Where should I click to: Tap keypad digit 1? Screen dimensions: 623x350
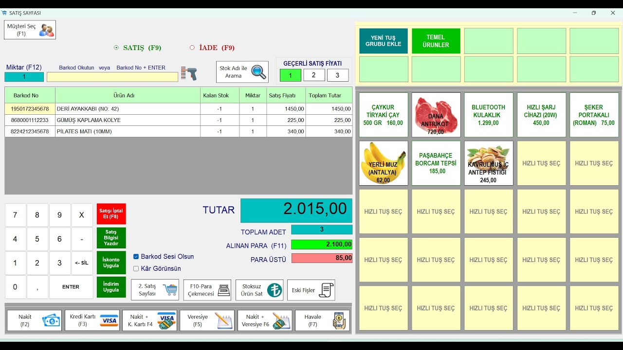pyautogui.click(x=15, y=263)
